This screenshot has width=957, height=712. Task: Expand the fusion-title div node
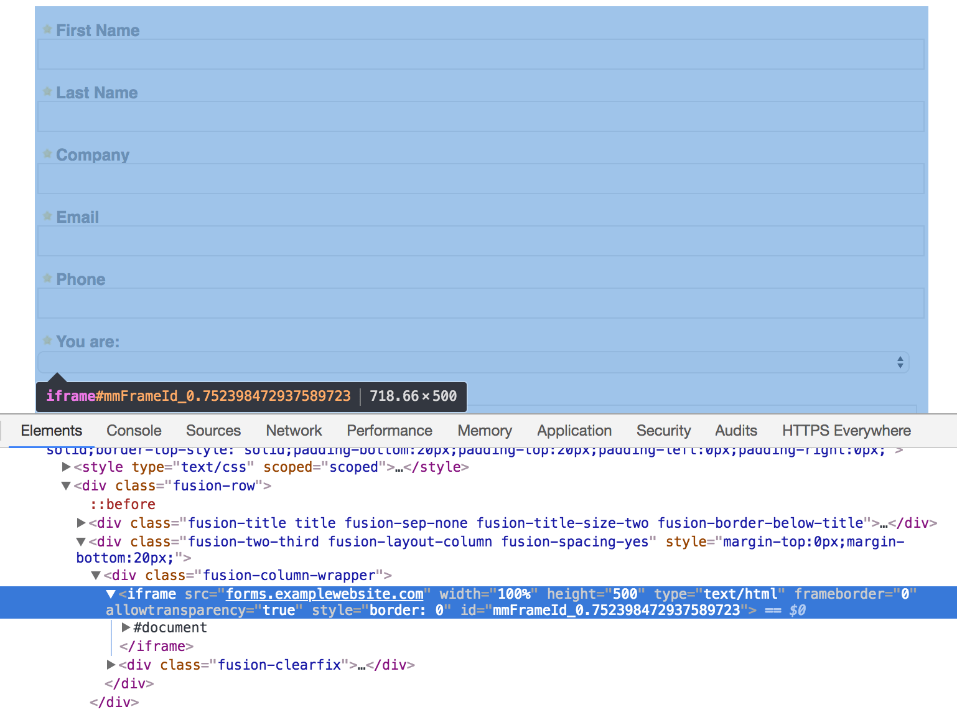click(81, 523)
